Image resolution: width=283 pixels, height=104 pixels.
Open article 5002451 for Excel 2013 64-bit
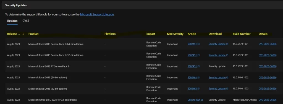[x=193, y=44]
